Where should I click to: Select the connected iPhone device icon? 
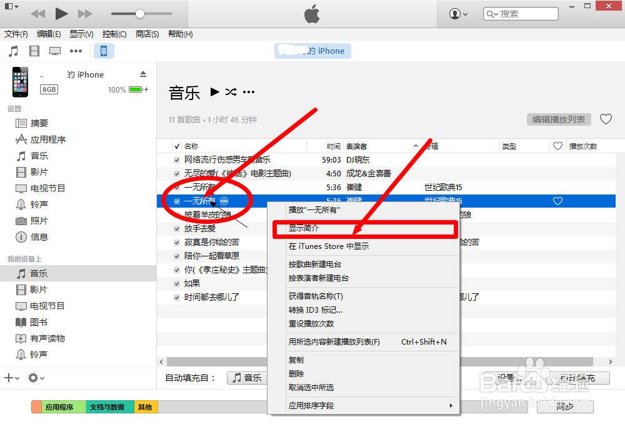click(x=104, y=51)
